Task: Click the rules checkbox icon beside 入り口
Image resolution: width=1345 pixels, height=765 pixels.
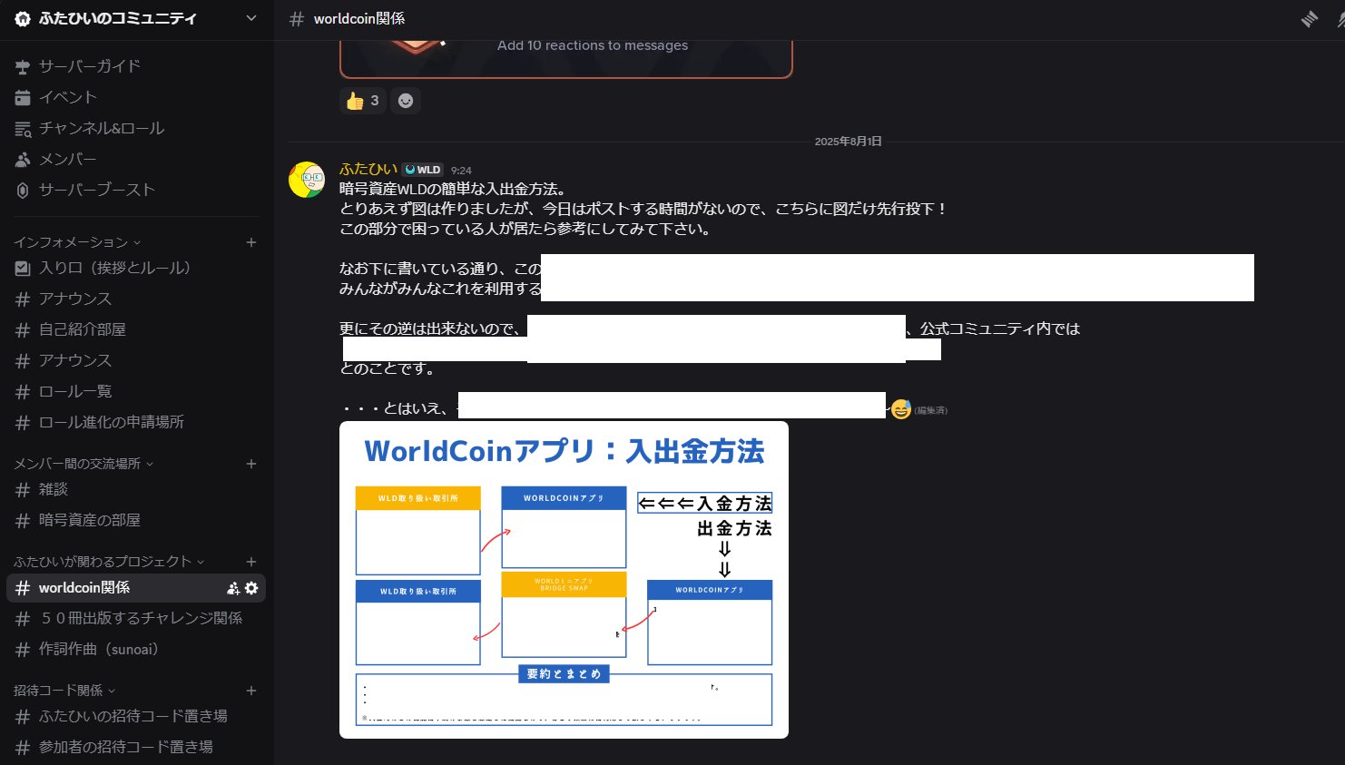Action: click(x=23, y=268)
